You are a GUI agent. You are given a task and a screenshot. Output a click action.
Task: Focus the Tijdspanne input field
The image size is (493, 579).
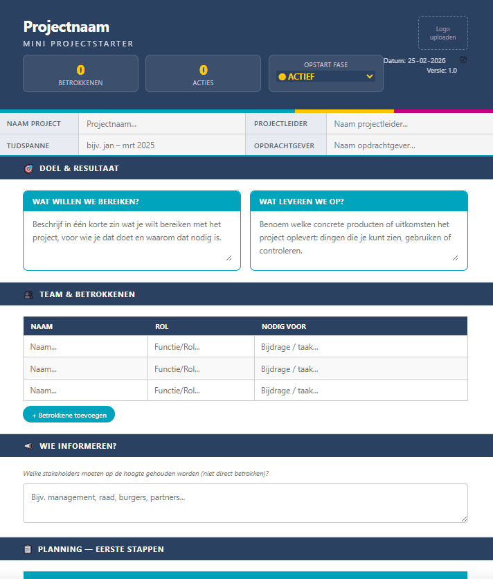(162, 145)
